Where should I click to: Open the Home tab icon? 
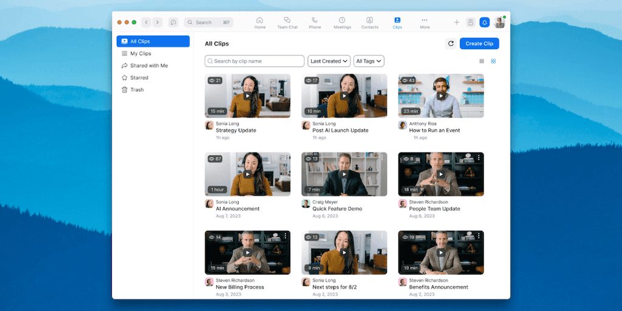[x=259, y=22]
